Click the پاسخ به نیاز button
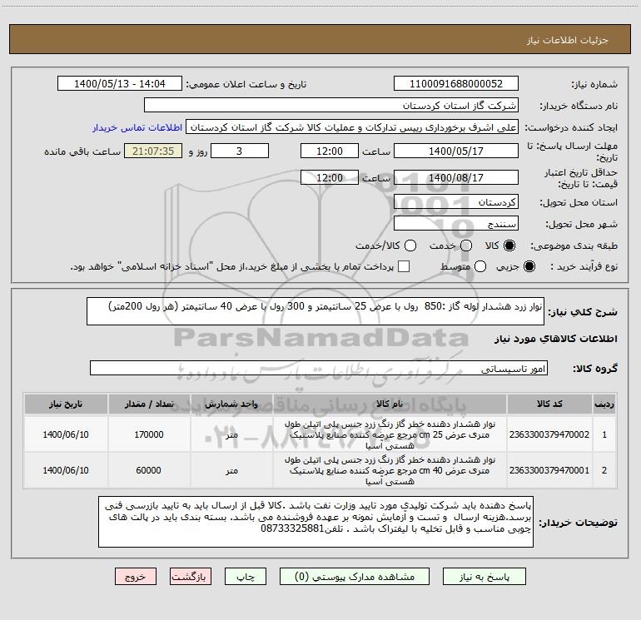Viewport: 641px width, 620px height. click(x=484, y=577)
